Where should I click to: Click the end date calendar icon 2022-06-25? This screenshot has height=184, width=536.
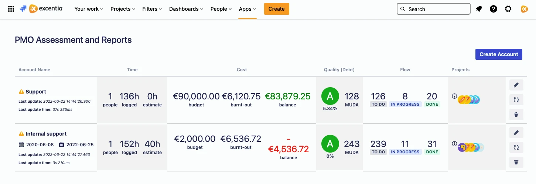coord(62,144)
